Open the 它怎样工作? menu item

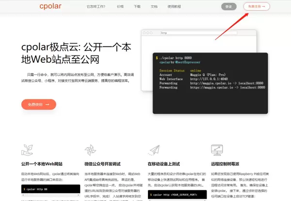(x=96, y=7)
